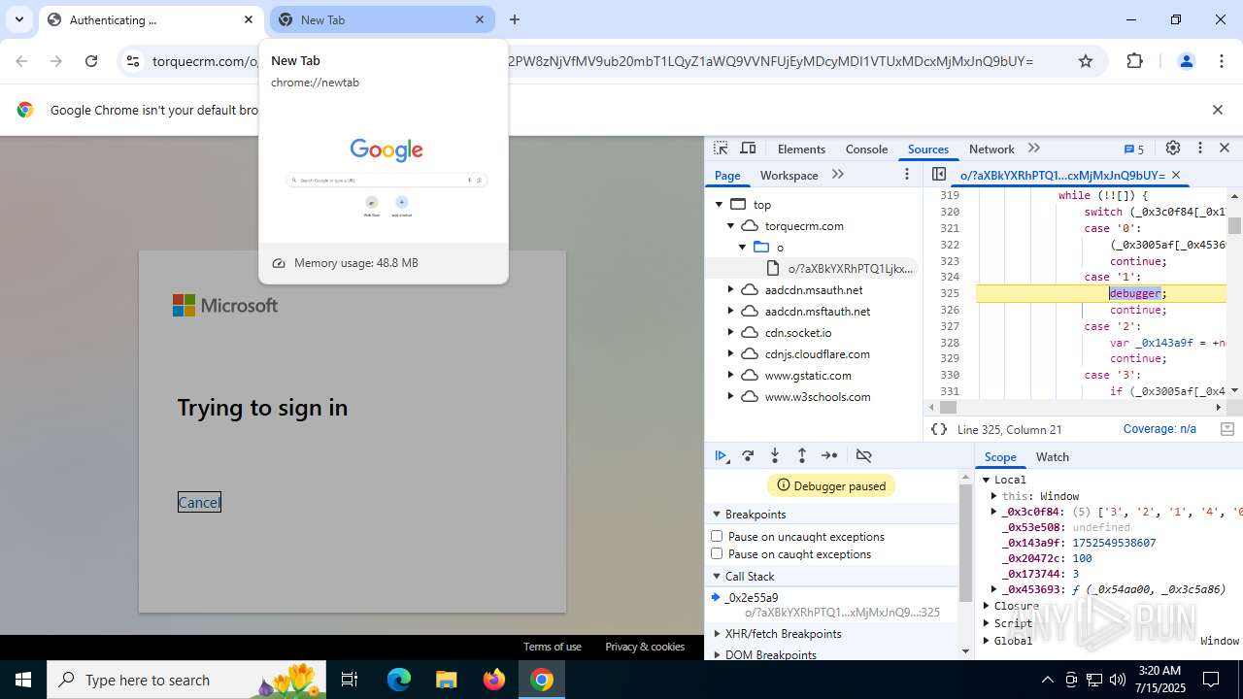Collapse the top frame tree node
The width and height of the screenshot is (1243, 699).
pos(720,205)
